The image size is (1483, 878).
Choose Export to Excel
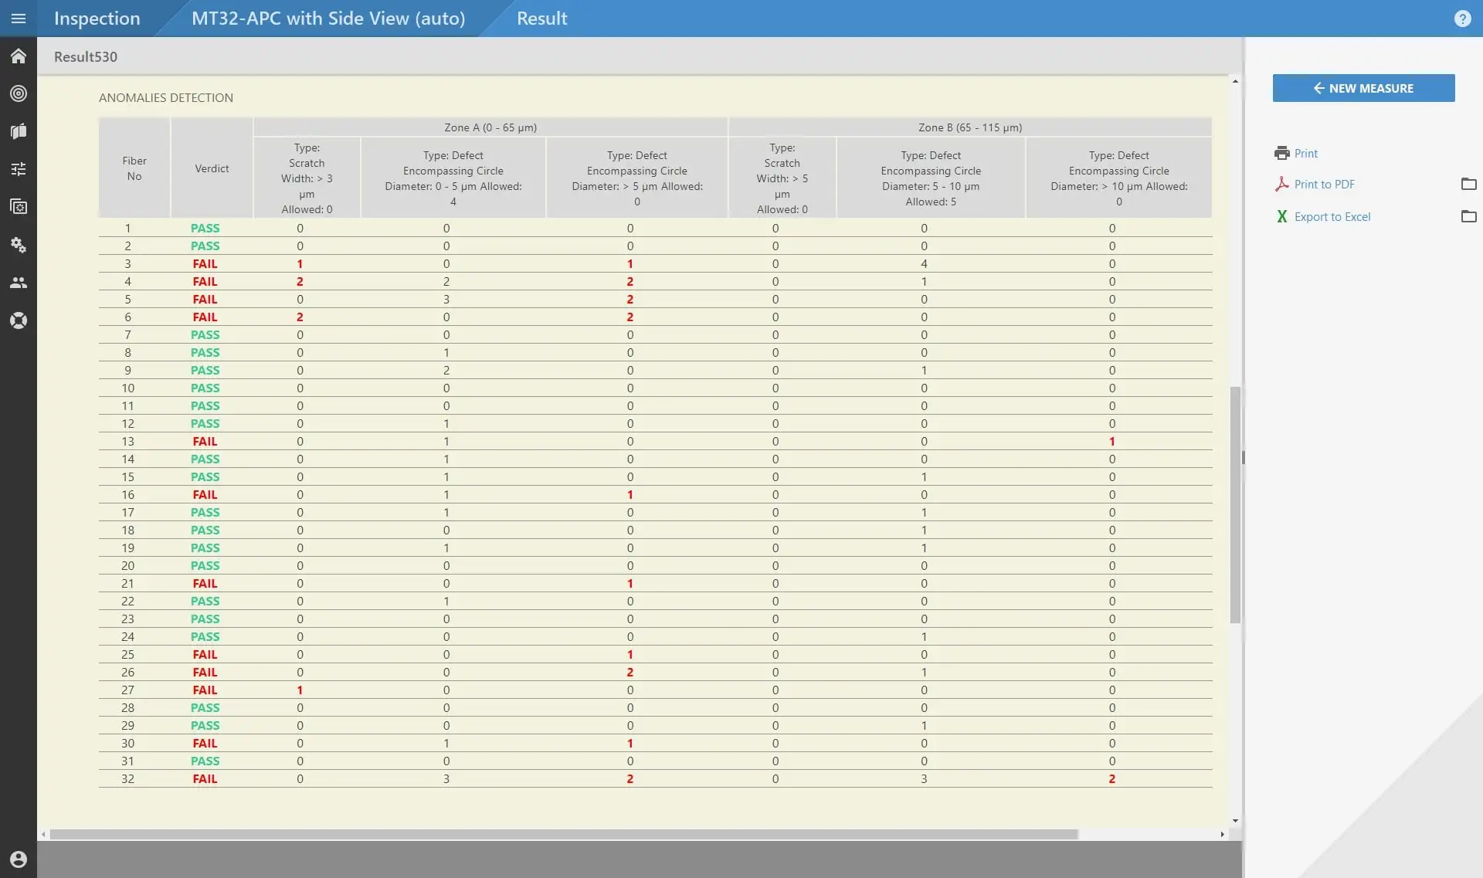(x=1332, y=217)
